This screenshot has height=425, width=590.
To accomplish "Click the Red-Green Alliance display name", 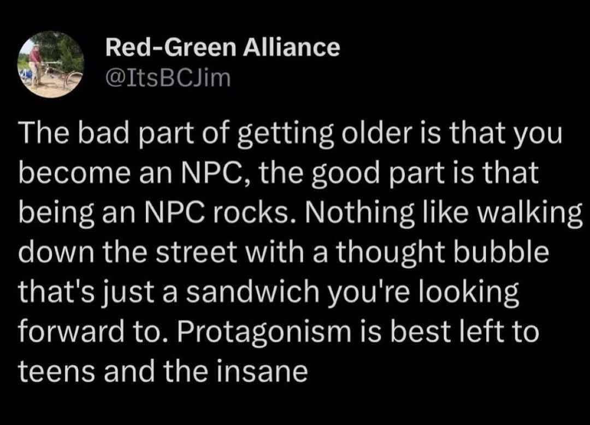I will point(222,48).
